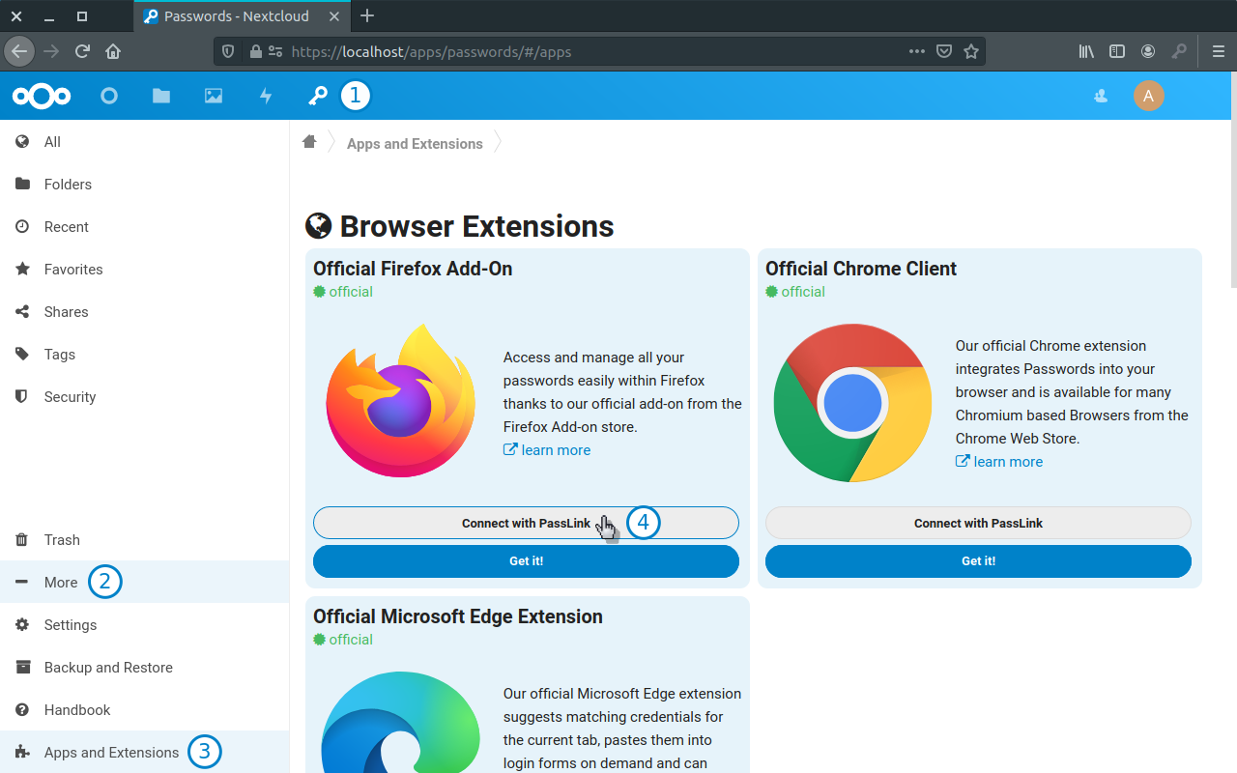
Task: Open the Firefox hamburger menu
Action: pos(1219,51)
